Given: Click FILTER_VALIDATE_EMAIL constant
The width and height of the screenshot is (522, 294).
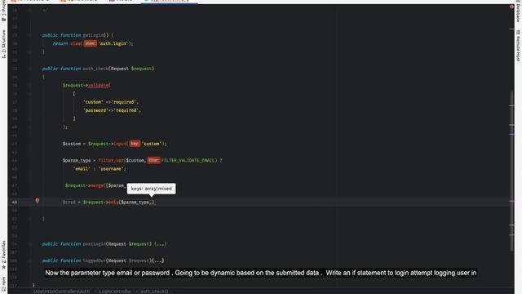Looking at the screenshot, I should [x=188, y=160].
